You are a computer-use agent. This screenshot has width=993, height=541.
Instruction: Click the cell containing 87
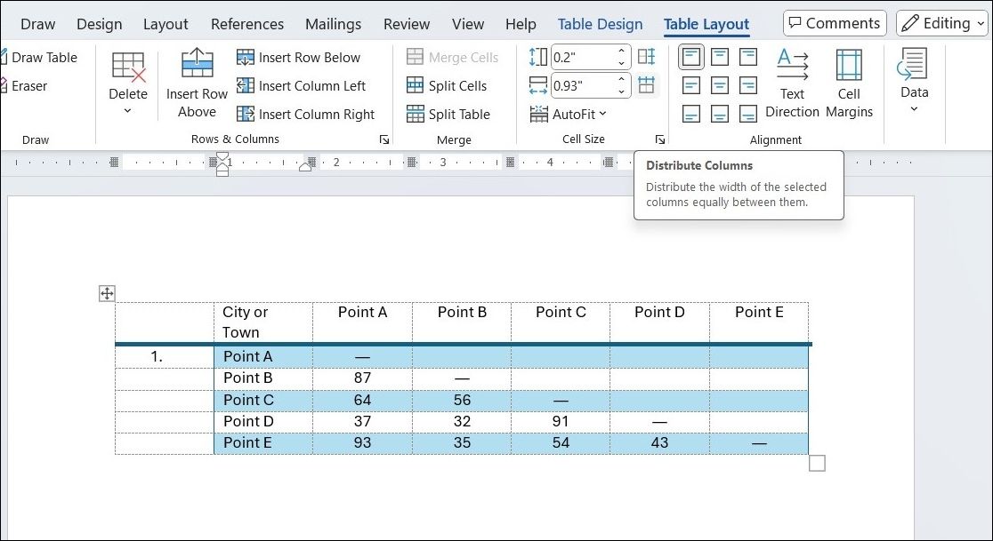pos(362,378)
